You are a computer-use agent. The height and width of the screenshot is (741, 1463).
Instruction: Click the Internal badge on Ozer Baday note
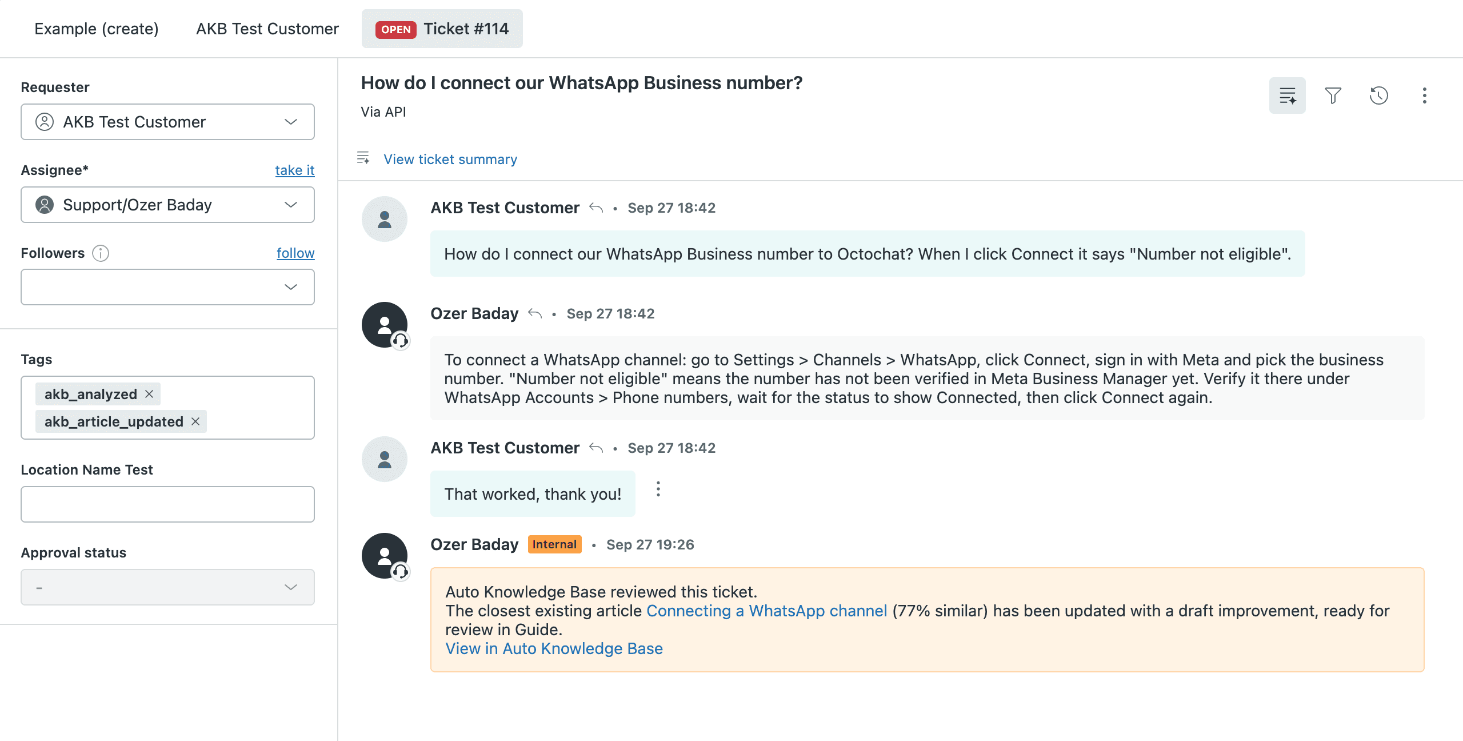coord(554,544)
